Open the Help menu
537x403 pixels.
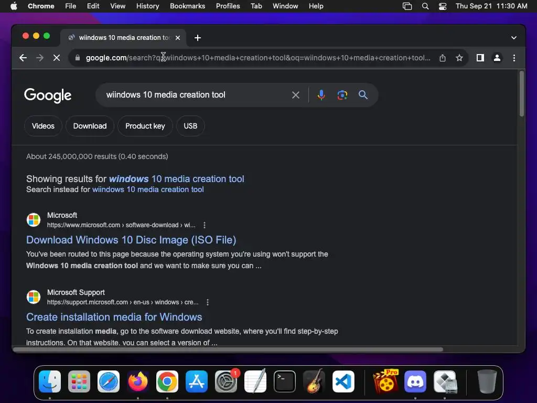316,6
